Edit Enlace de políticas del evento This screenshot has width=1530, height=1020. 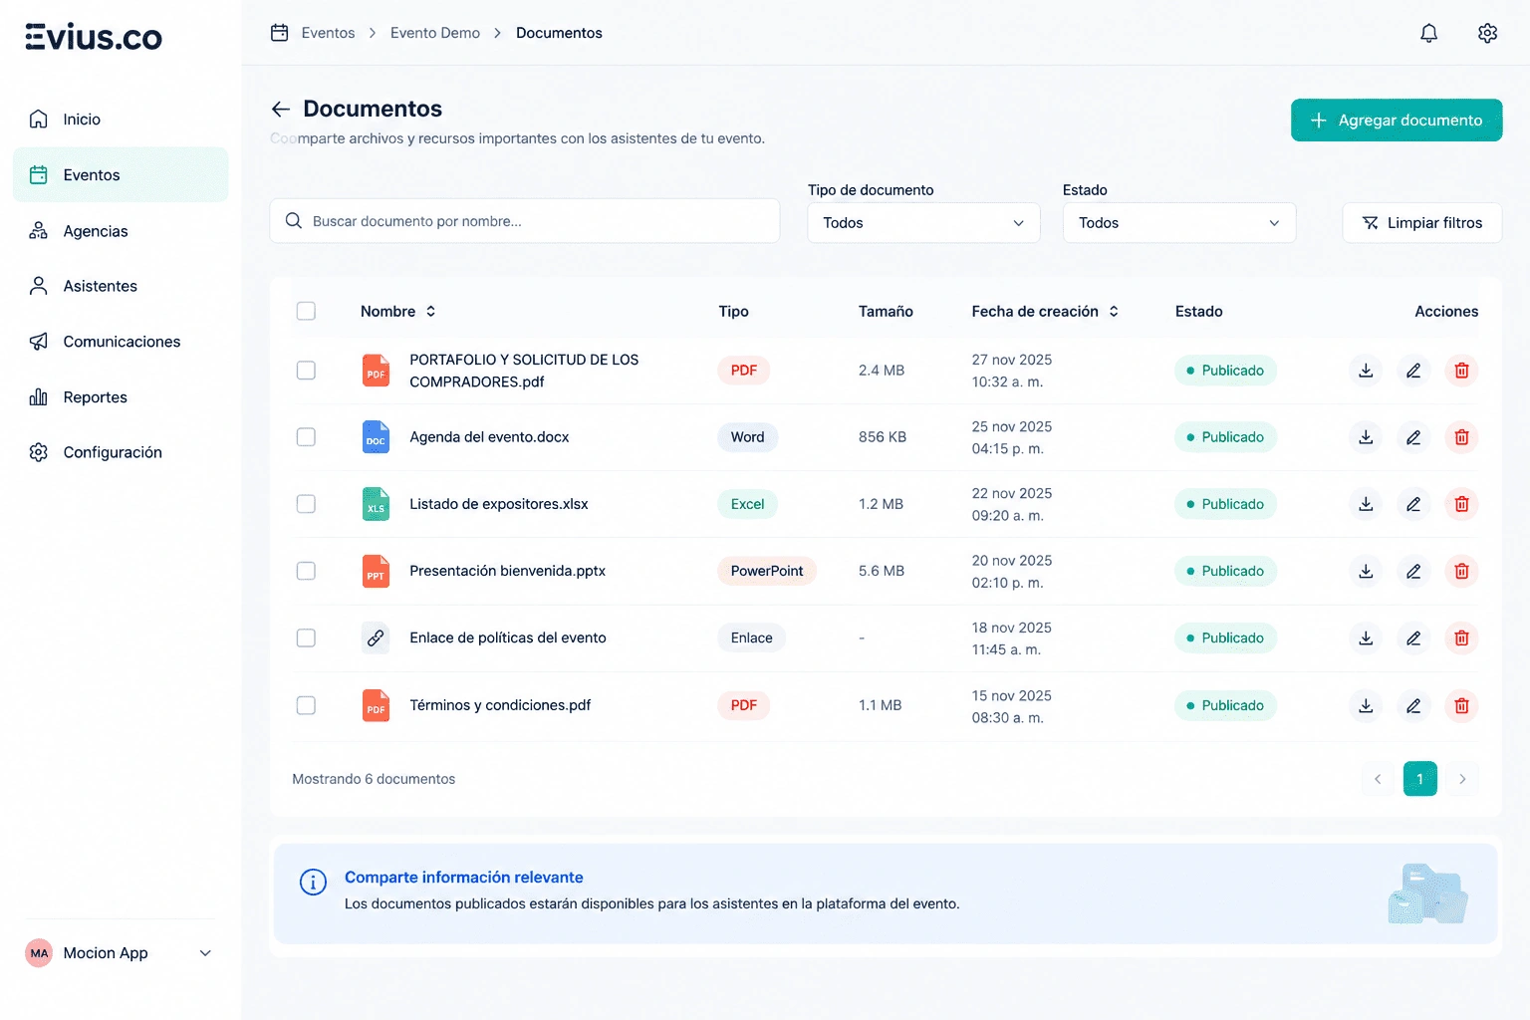[1413, 637]
